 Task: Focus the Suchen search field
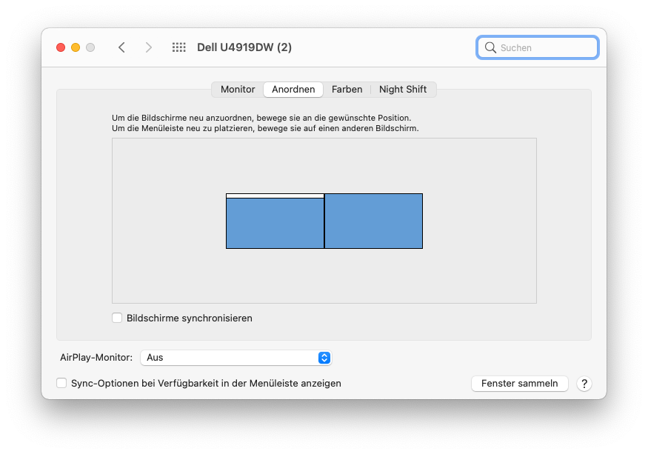coord(537,47)
